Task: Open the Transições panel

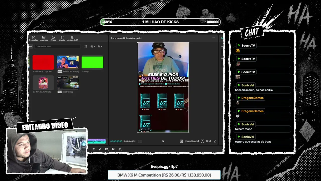Action: 33,38
